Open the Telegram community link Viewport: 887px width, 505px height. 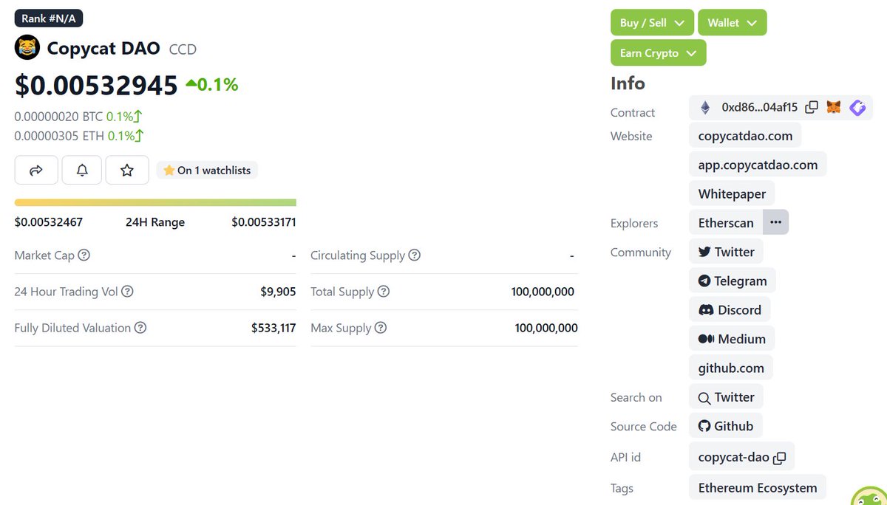(x=733, y=281)
